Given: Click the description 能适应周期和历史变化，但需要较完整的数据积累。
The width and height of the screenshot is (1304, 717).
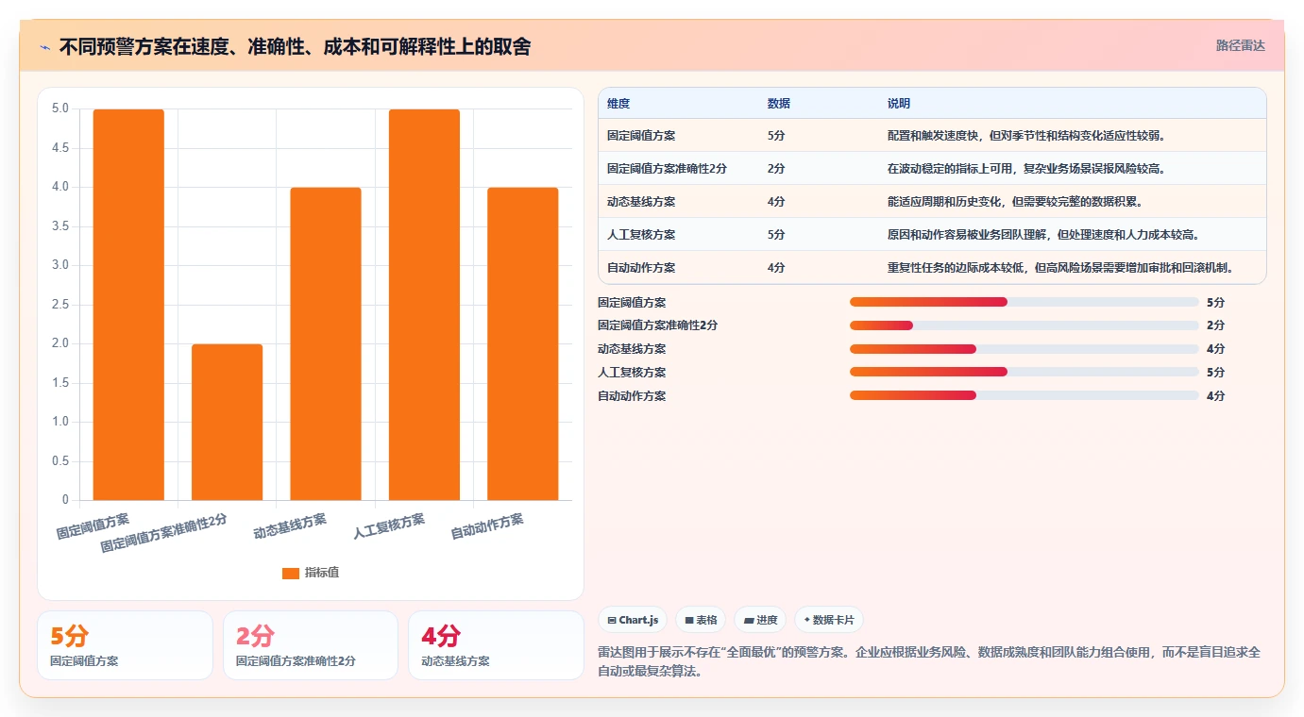Looking at the screenshot, I should coord(1016,201).
